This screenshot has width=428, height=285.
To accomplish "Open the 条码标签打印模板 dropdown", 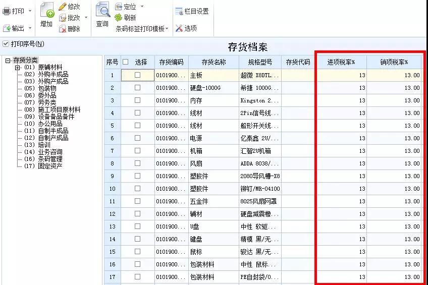I will [x=142, y=29].
